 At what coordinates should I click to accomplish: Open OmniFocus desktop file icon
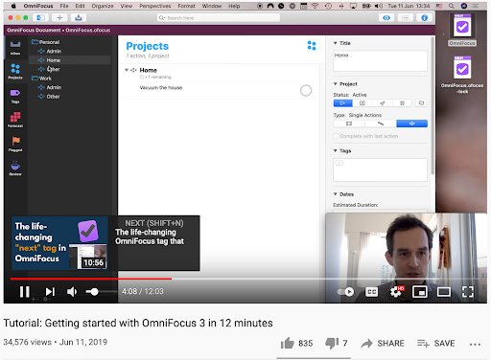click(x=462, y=30)
